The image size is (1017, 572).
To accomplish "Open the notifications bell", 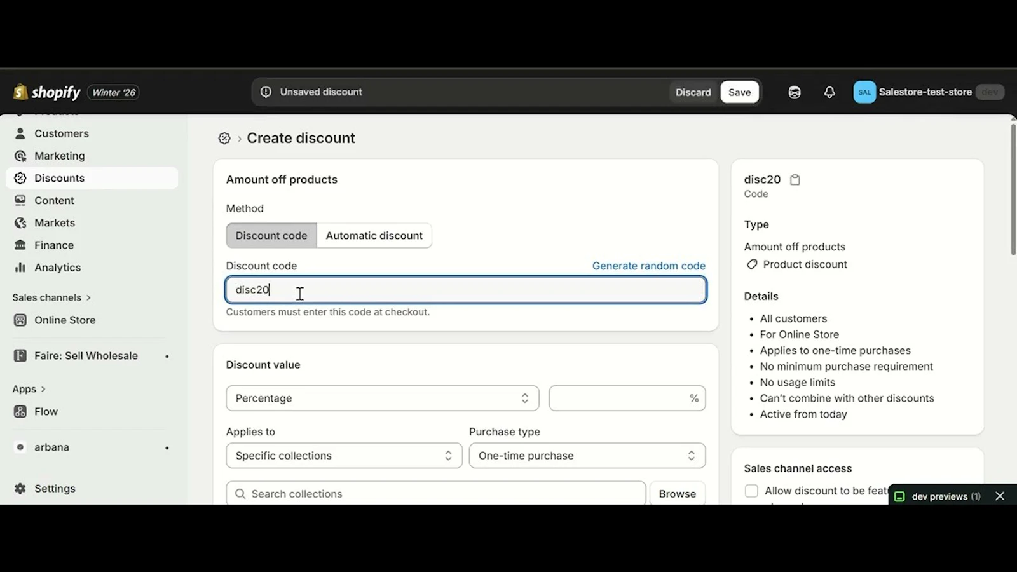I will (x=829, y=92).
